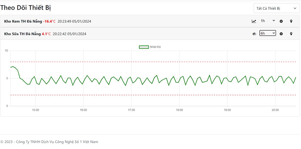Open settings gear for Kho Kem device
Viewport: 301px width, 149px height.
click(x=281, y=21)
